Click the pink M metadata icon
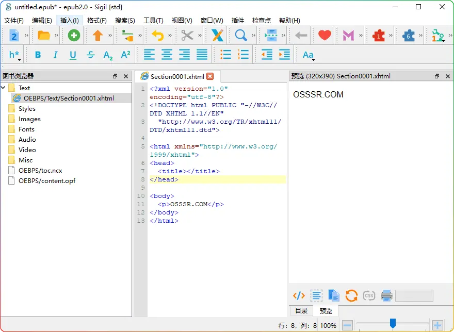 [x=348, y=36]
